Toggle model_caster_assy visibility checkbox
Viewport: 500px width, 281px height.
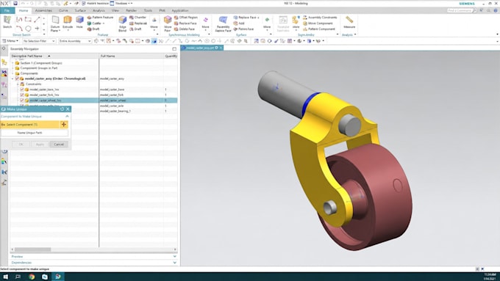pyautogui.click(x=17, y=79)
